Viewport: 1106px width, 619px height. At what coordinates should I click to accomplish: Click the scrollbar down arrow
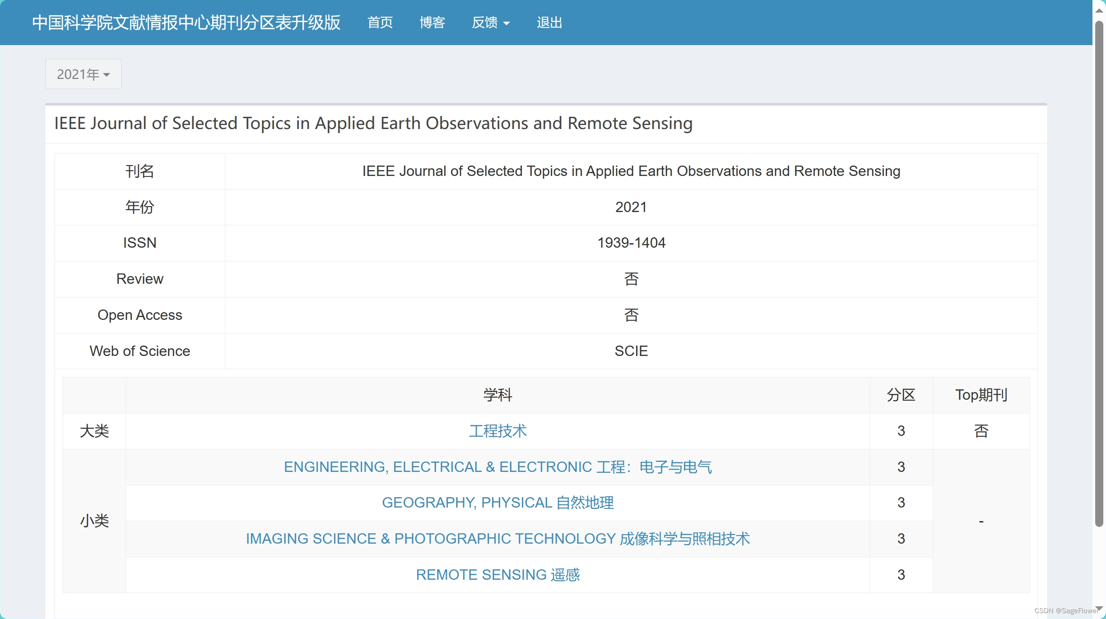[x=1099, y=609]
